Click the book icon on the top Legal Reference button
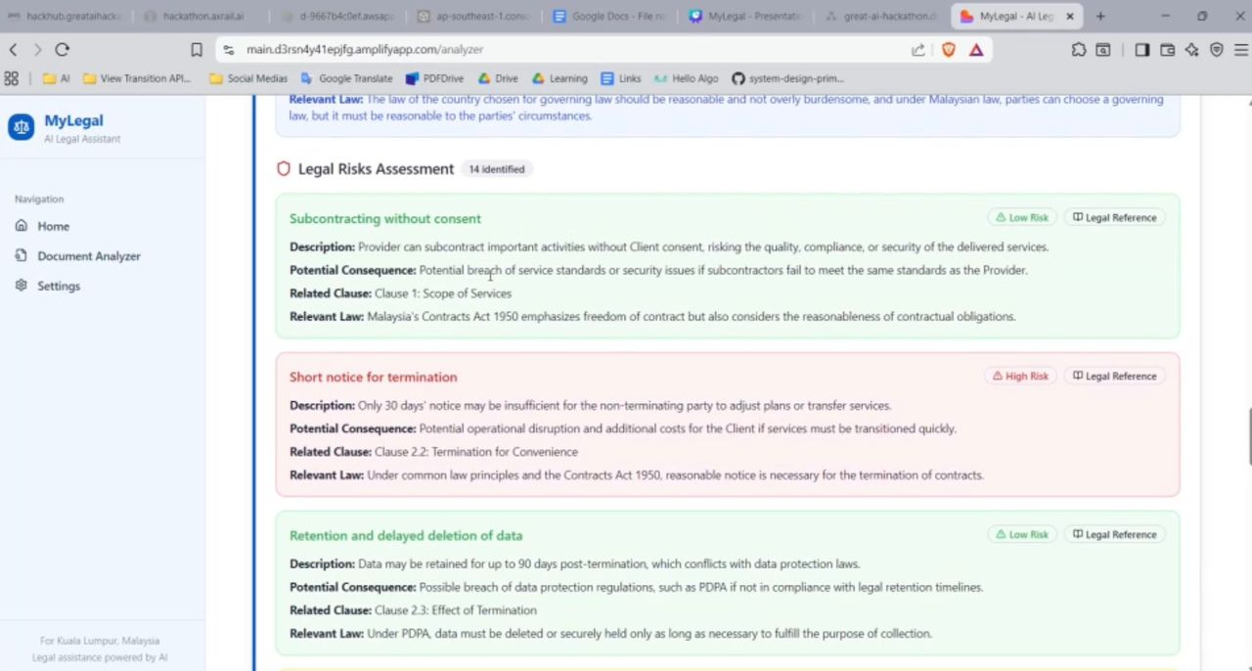The width and height of the screenshot is (1252, 671). coord(1077,217)
